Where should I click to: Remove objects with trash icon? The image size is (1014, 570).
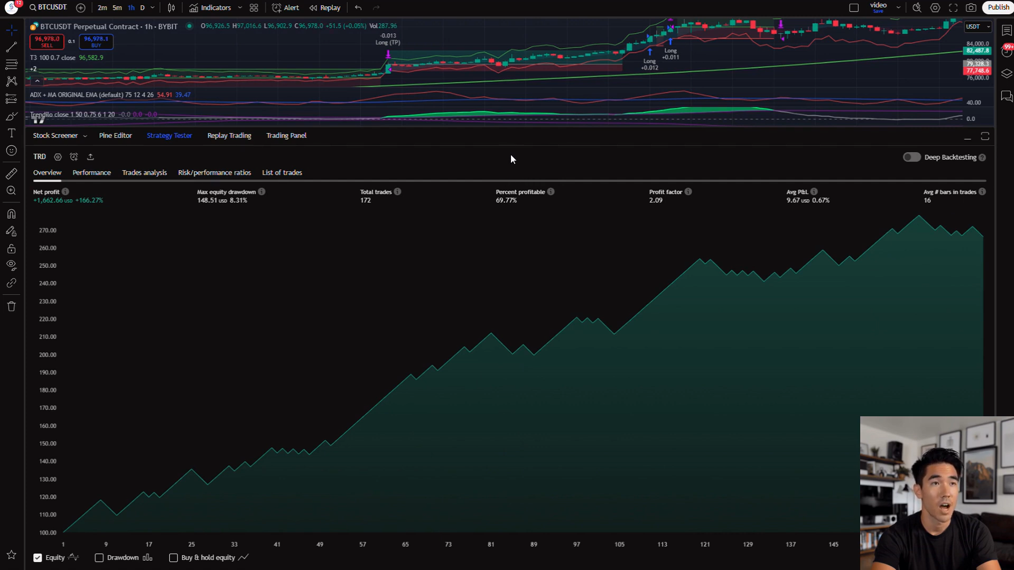11,306
